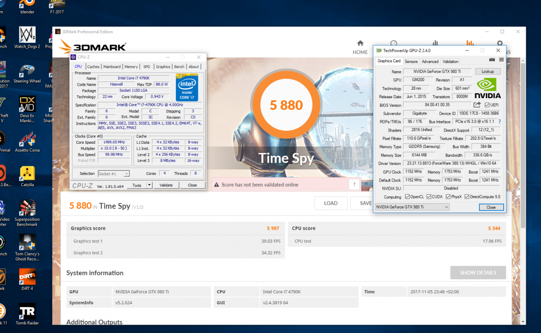The image size is (541, 333).
Task: Switch to the Memory tab in CPU-Z
Action: [131, 67]
